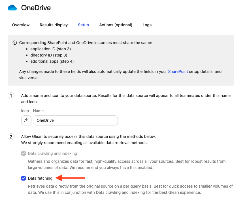This screenshot has height=204, width=247.
Task: Click the Data crawling and indexing label
Action: tap(52, 153)
